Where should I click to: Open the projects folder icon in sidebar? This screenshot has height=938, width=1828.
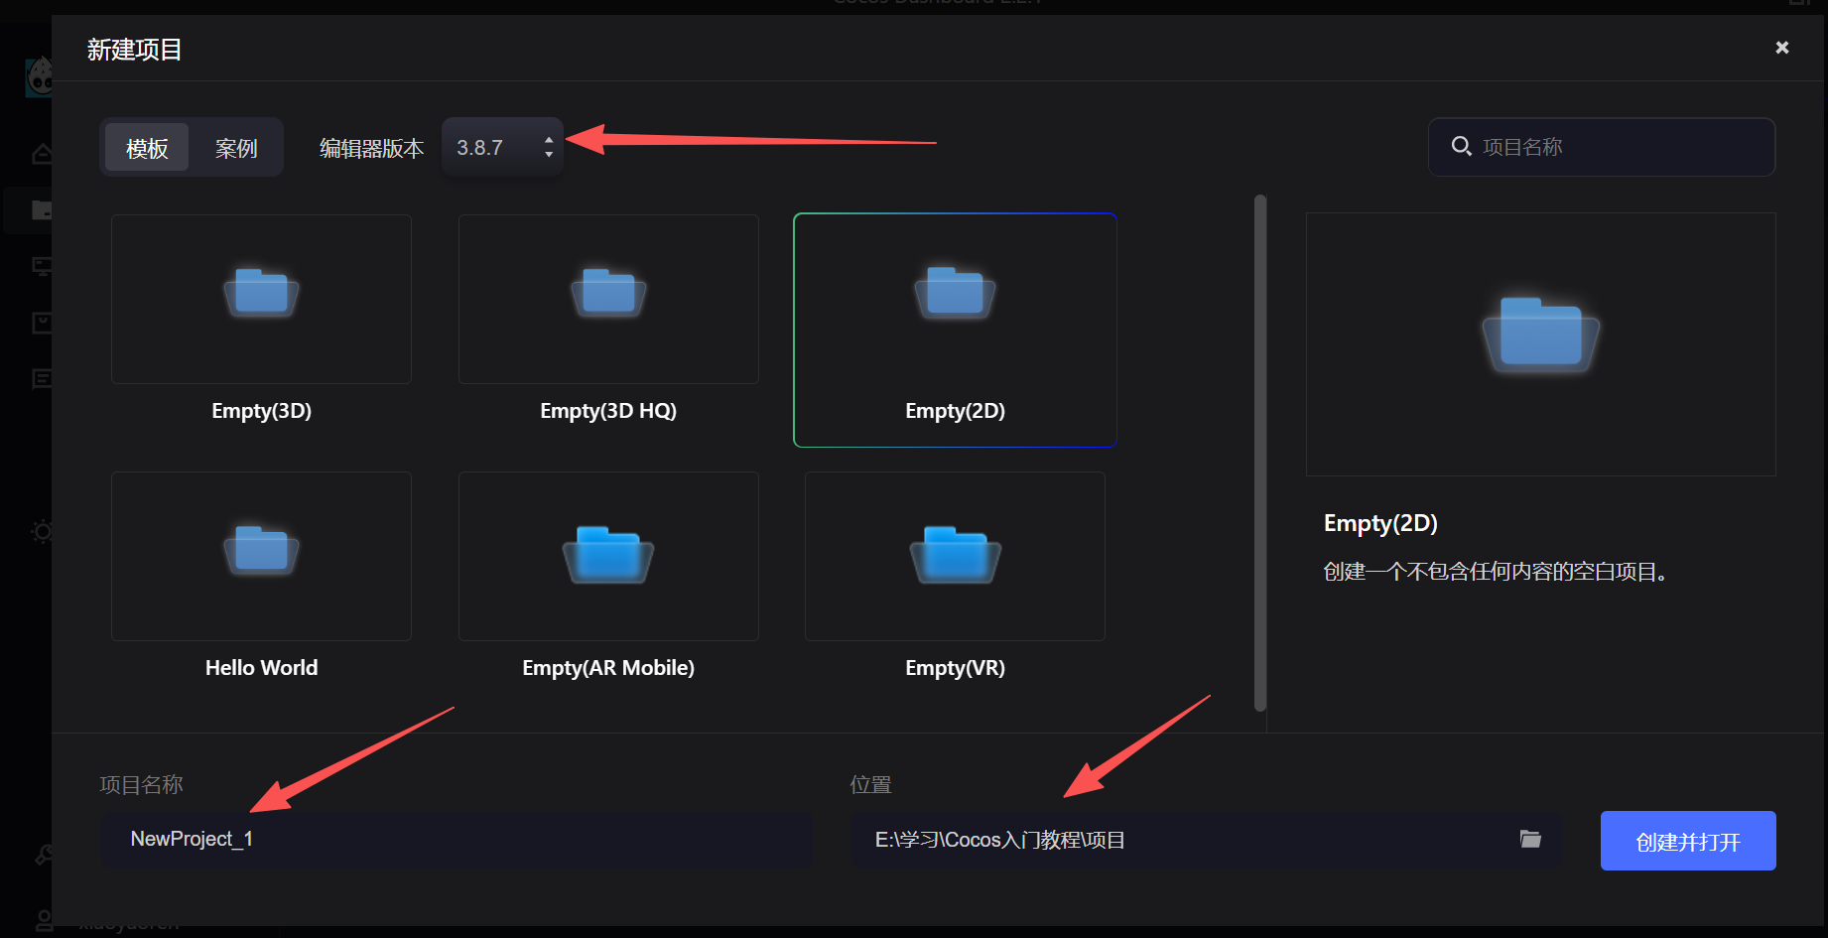click(x=42, y=209)
